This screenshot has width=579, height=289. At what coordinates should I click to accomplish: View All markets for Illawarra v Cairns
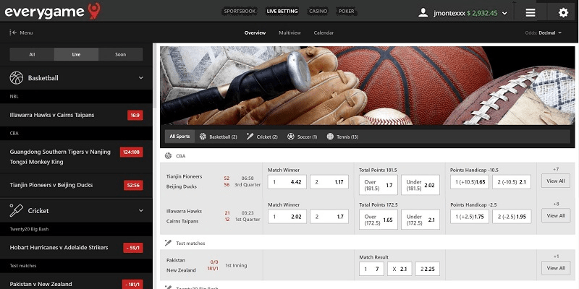[x=556, y=215]
